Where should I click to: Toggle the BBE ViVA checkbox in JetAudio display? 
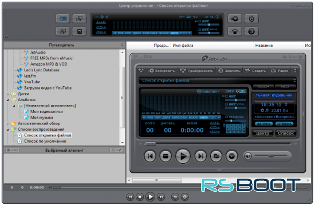226,104
